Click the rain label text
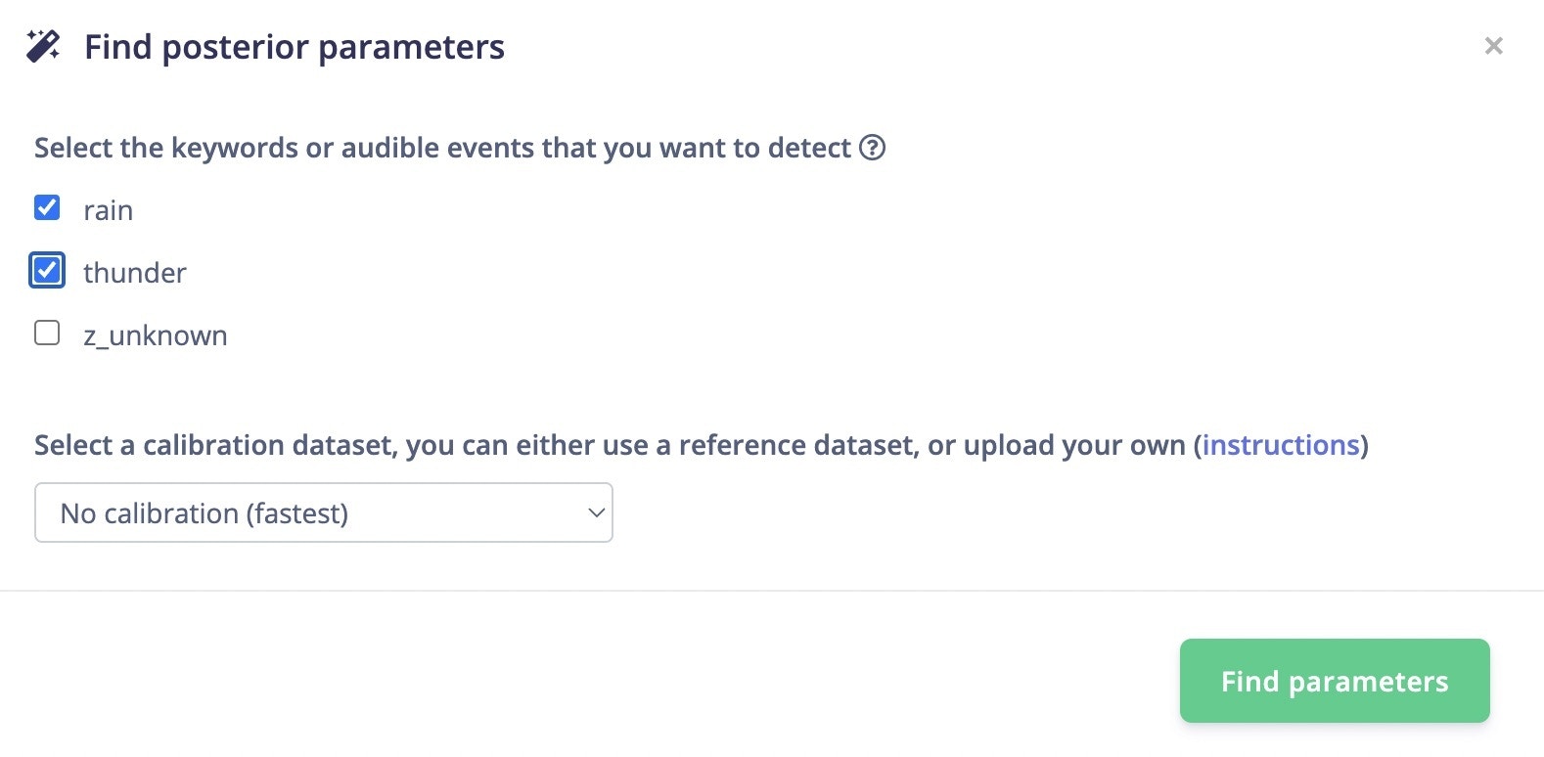The height and width of the screenshot is (757, 1544). point(108,210)
